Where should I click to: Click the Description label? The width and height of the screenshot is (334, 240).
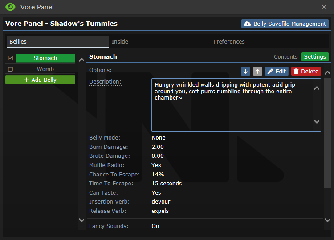tap(105, 82)
